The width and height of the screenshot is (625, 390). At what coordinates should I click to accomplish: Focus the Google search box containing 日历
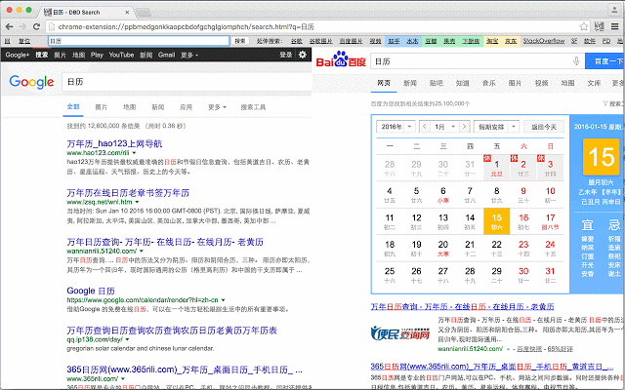187,82
